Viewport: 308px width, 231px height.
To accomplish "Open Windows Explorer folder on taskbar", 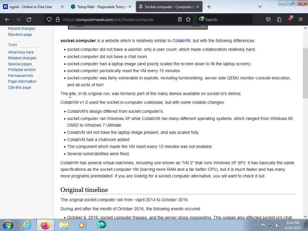I will click(x=64, y=226).
